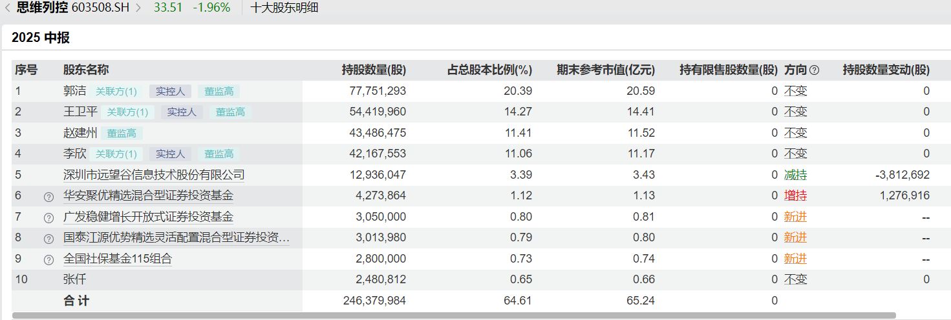The image size is (951, 320).
Task: Expand 关联方(1) tag for 李欣
Action: coord(116,154)
